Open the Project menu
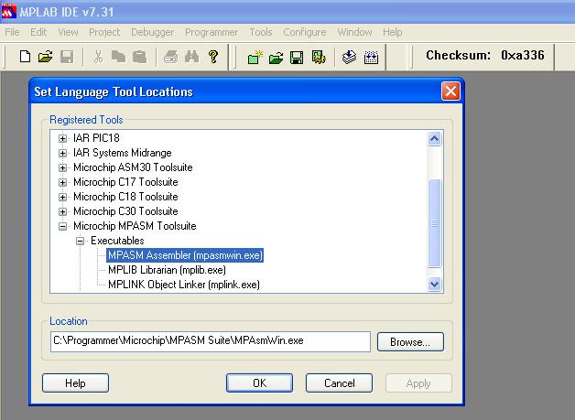575x420 pixels. pos(104,32)
